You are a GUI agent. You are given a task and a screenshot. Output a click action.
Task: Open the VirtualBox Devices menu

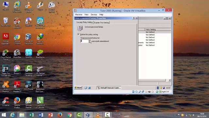[x=94, y=14]
